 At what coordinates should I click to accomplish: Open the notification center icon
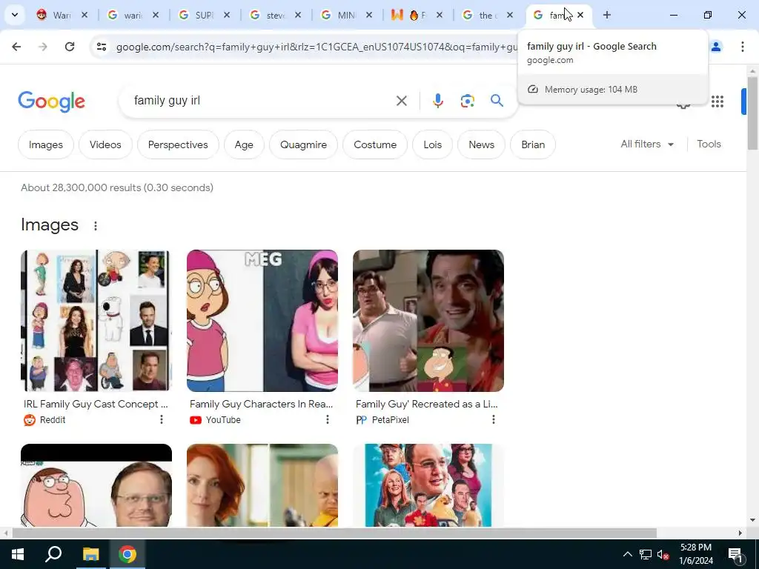[735, 554]
